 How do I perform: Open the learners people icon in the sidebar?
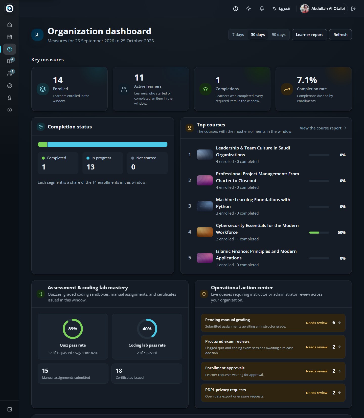(10, 73)
